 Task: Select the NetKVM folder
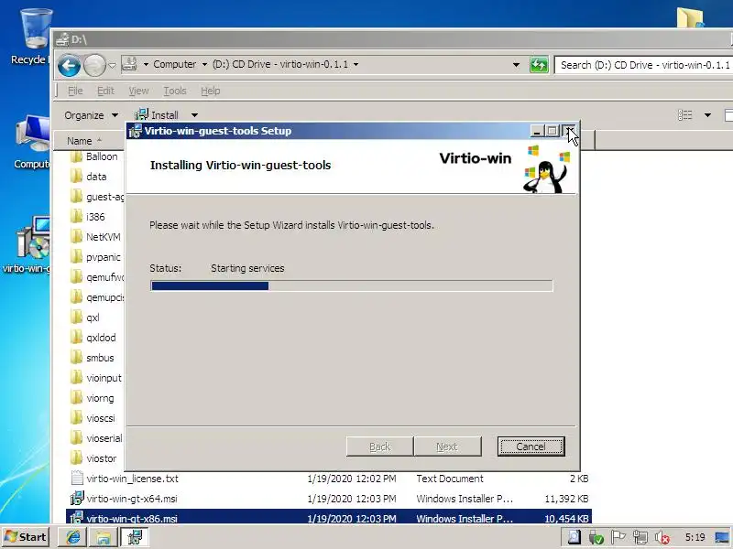[95, 237]
